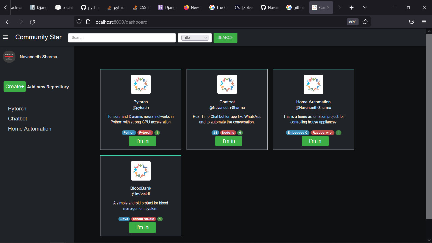The width and height of the screenshot is (432, 243).
Task: Save the page with the Pocket icon
Action: pyautogui.click(x=411, y=22)
